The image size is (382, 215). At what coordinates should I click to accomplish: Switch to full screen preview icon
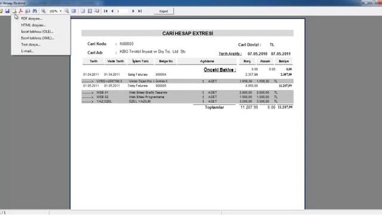coord(73,11)
